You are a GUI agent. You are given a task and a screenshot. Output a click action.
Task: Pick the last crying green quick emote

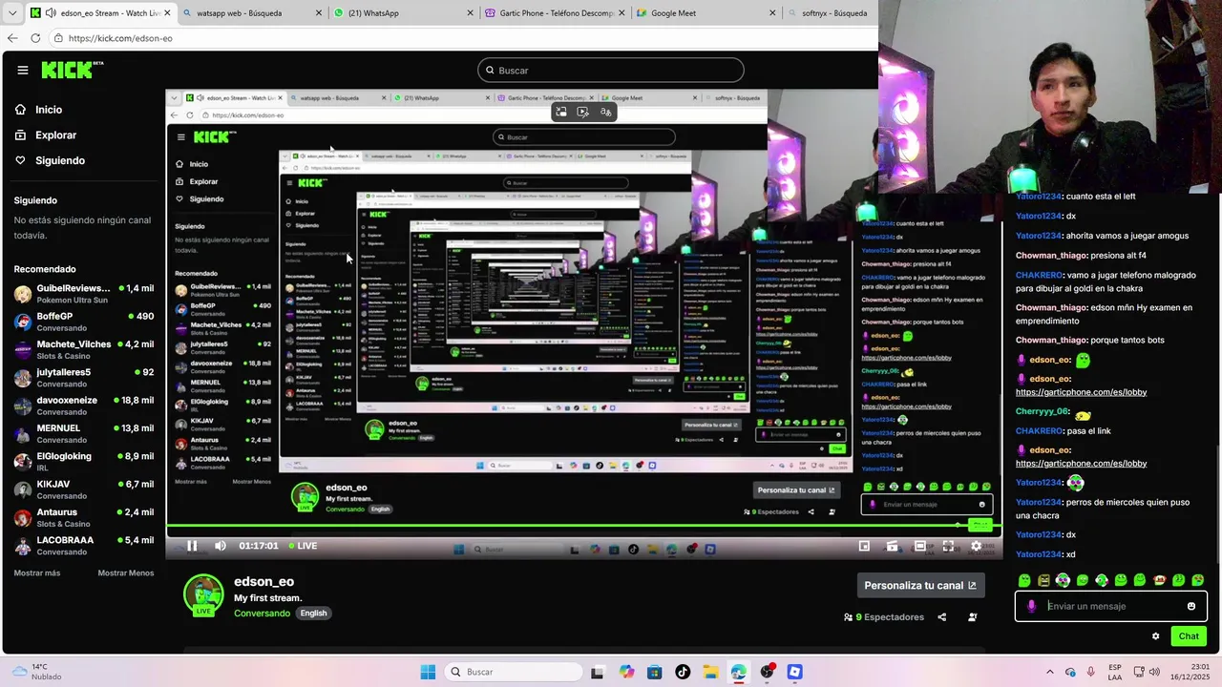tap(1197, 580)
